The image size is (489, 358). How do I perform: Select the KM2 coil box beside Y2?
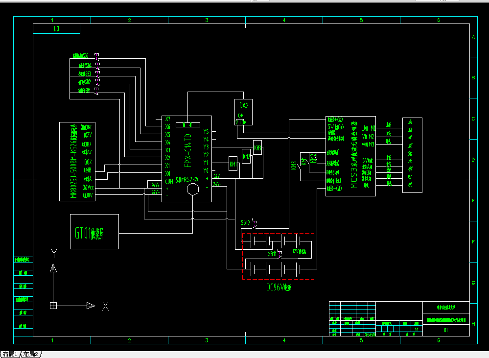246,156
